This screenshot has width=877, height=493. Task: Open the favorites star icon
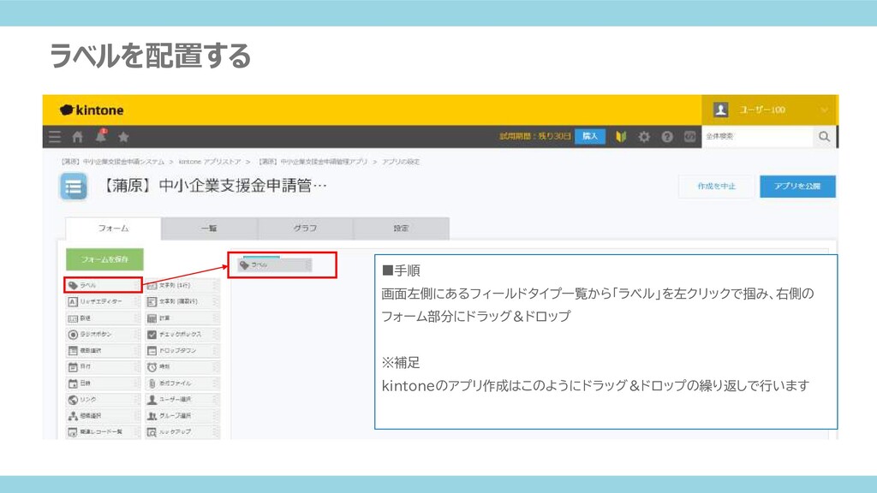(x=123, y=137)
